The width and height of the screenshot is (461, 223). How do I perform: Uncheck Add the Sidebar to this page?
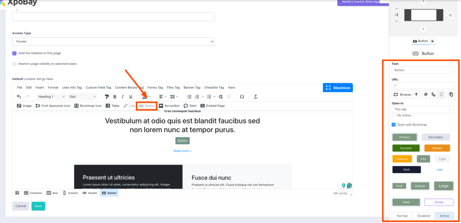[14, 53]
